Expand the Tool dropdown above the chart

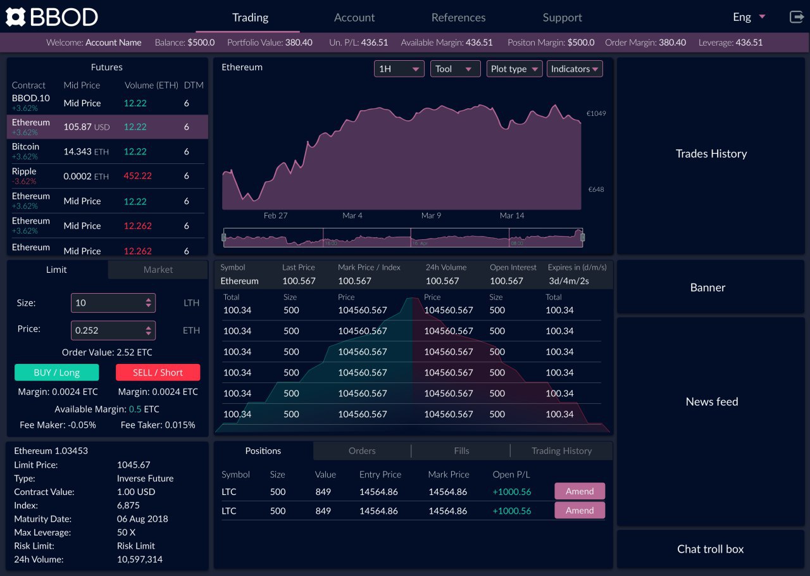coord(456,69)
